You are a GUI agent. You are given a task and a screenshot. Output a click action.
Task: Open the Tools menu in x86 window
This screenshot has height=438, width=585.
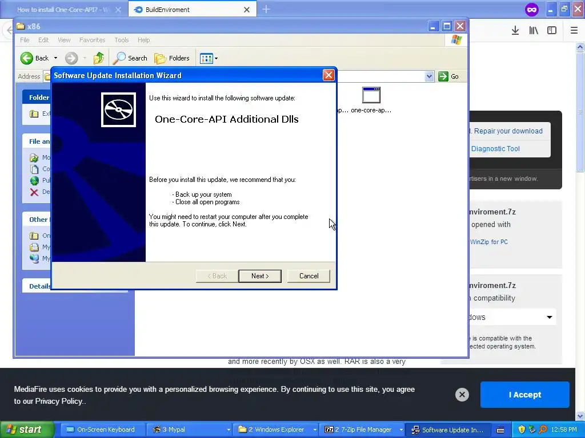pyautogui.click(x=121, y=40)
